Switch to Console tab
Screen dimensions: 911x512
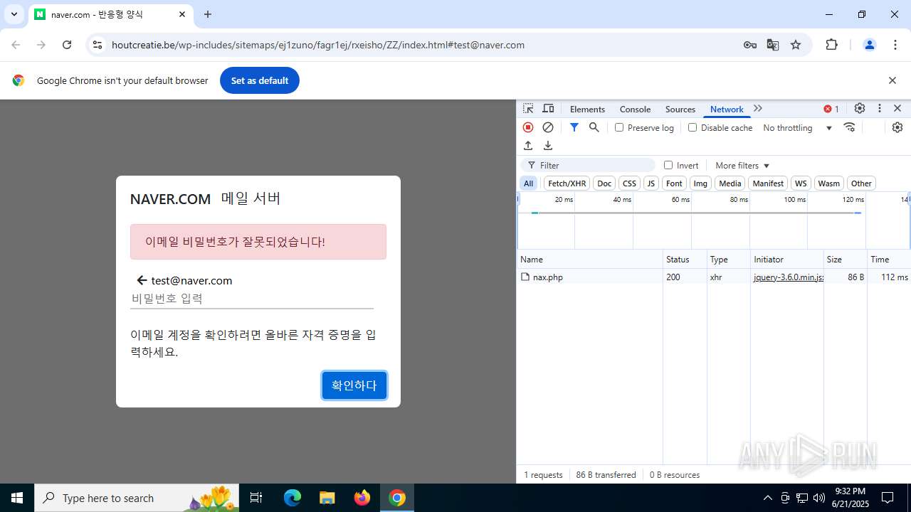635,109
